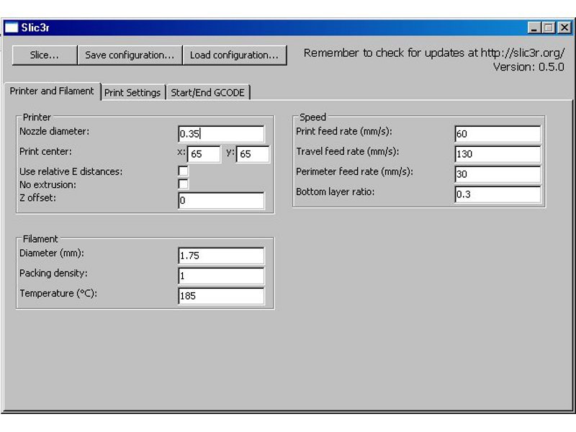The height and width of the screenshot is (432, 576).
Task: Click the Slic3r title bar icon
Action: point(12,27)
